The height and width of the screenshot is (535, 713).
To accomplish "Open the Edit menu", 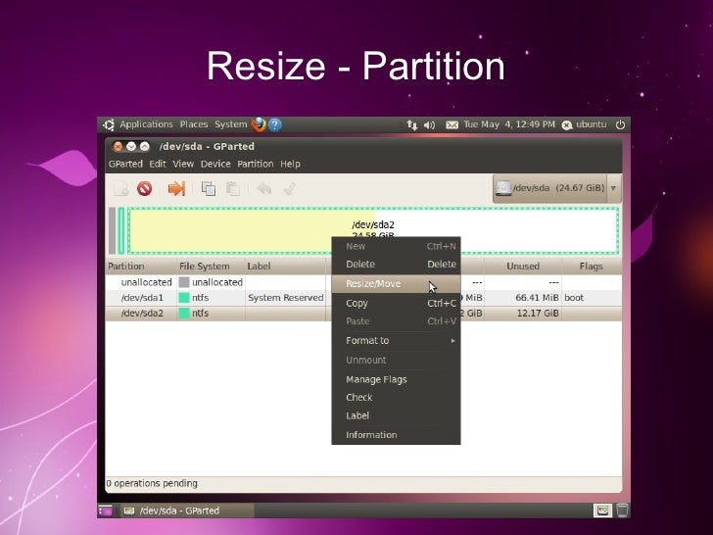I will point(158,164).
